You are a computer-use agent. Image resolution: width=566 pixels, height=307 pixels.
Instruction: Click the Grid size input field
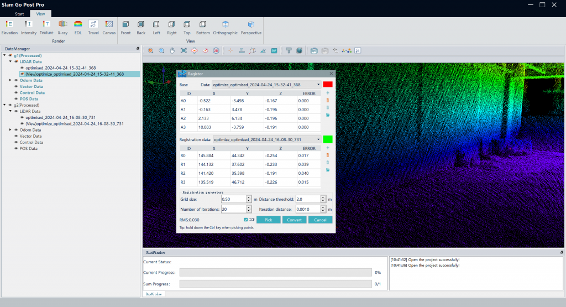pyautogui.click(x=232, y=199)
